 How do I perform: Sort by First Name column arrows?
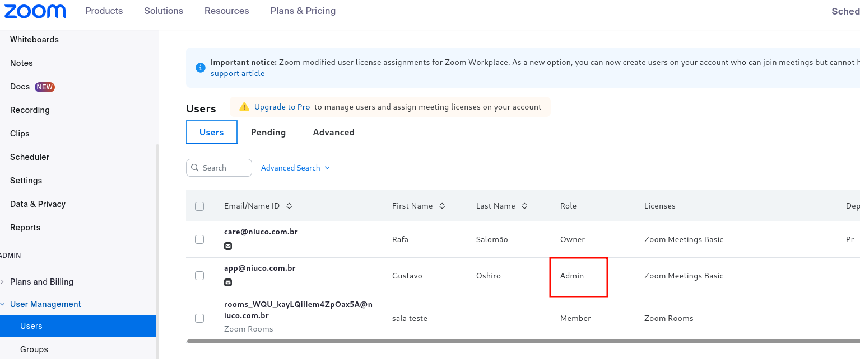click(x=442, y=206)
